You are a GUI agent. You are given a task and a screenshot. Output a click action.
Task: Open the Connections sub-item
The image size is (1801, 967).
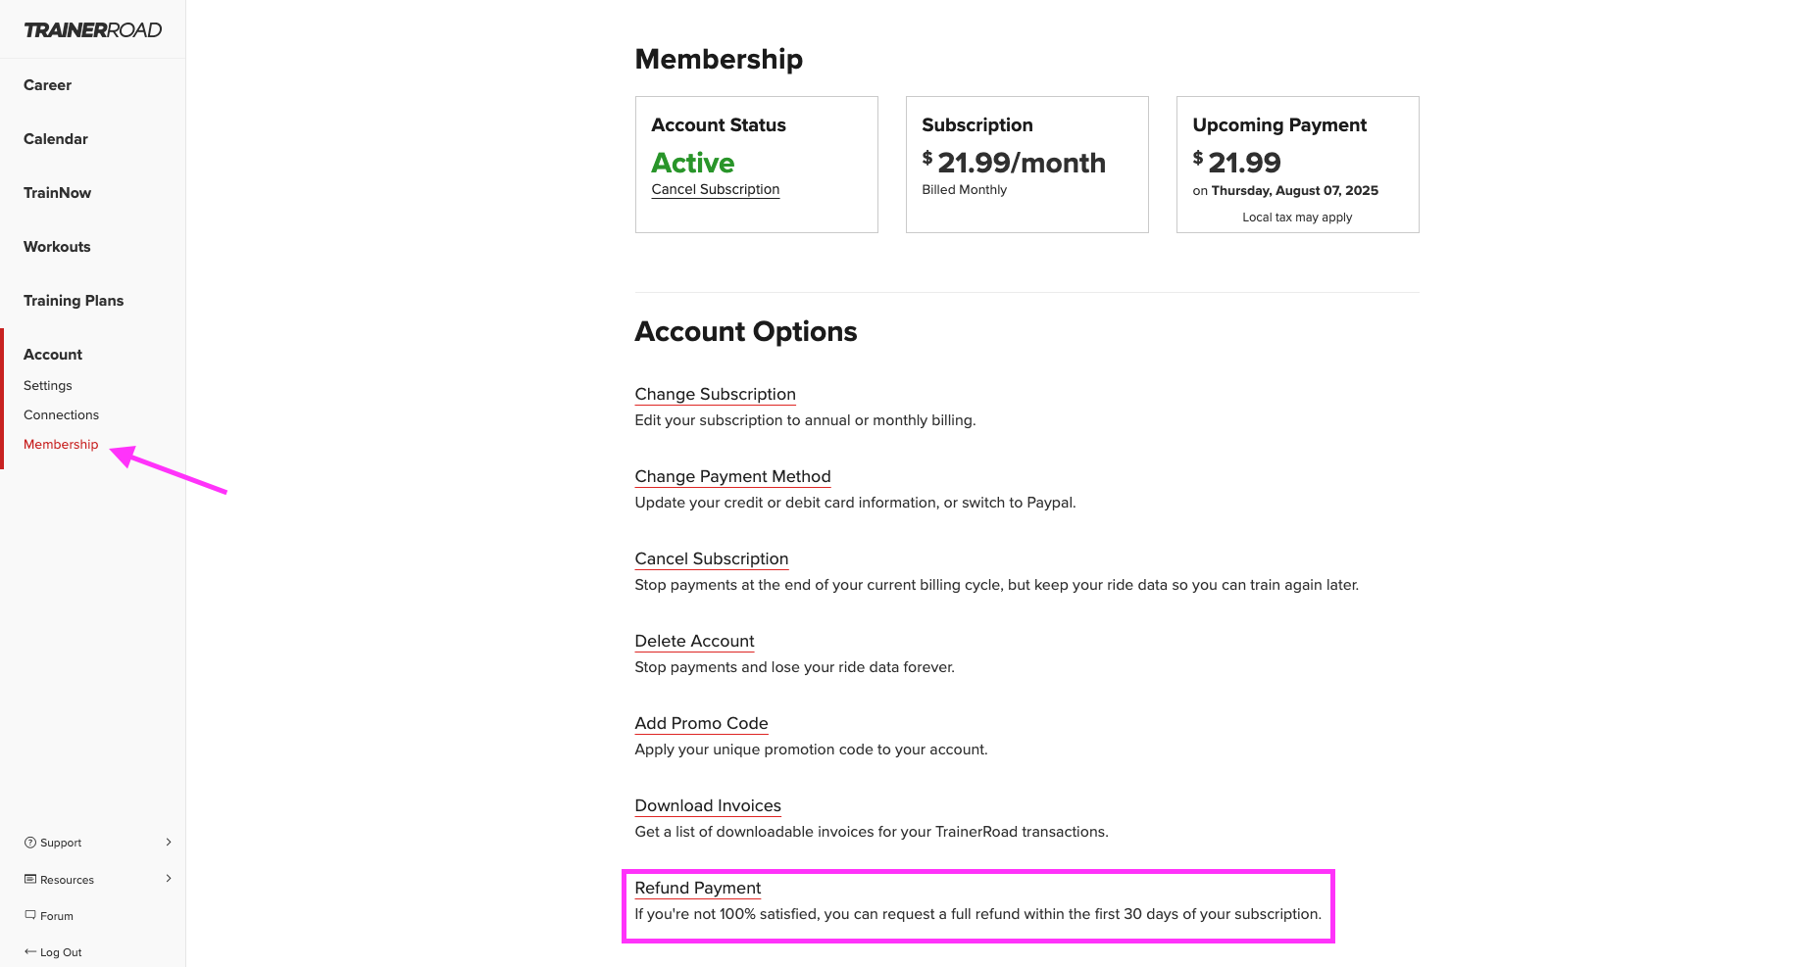pos(61,414)
